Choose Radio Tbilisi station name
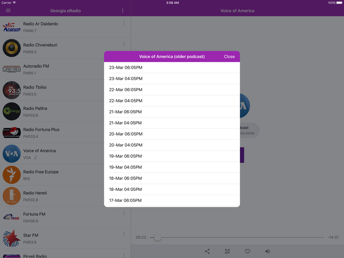The height and width of the screenshot is (258, 344). pyautogui.click(x=35, y=87)
